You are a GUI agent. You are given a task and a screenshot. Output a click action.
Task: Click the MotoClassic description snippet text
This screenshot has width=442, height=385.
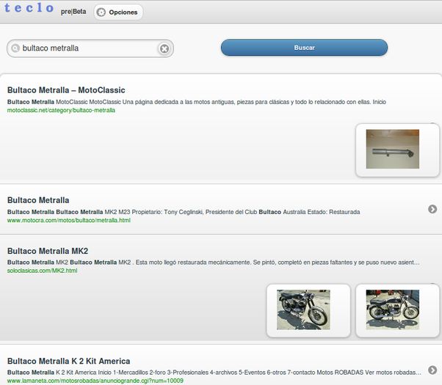(197, 102)
